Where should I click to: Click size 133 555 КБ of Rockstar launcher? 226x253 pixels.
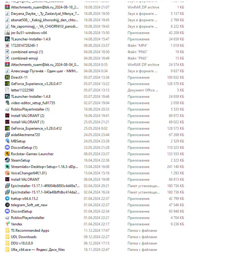tap(175, 154)
